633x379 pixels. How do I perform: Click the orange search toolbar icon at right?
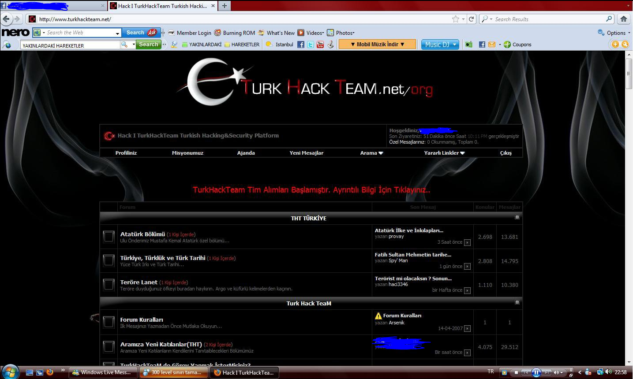(x=625, y=44)
